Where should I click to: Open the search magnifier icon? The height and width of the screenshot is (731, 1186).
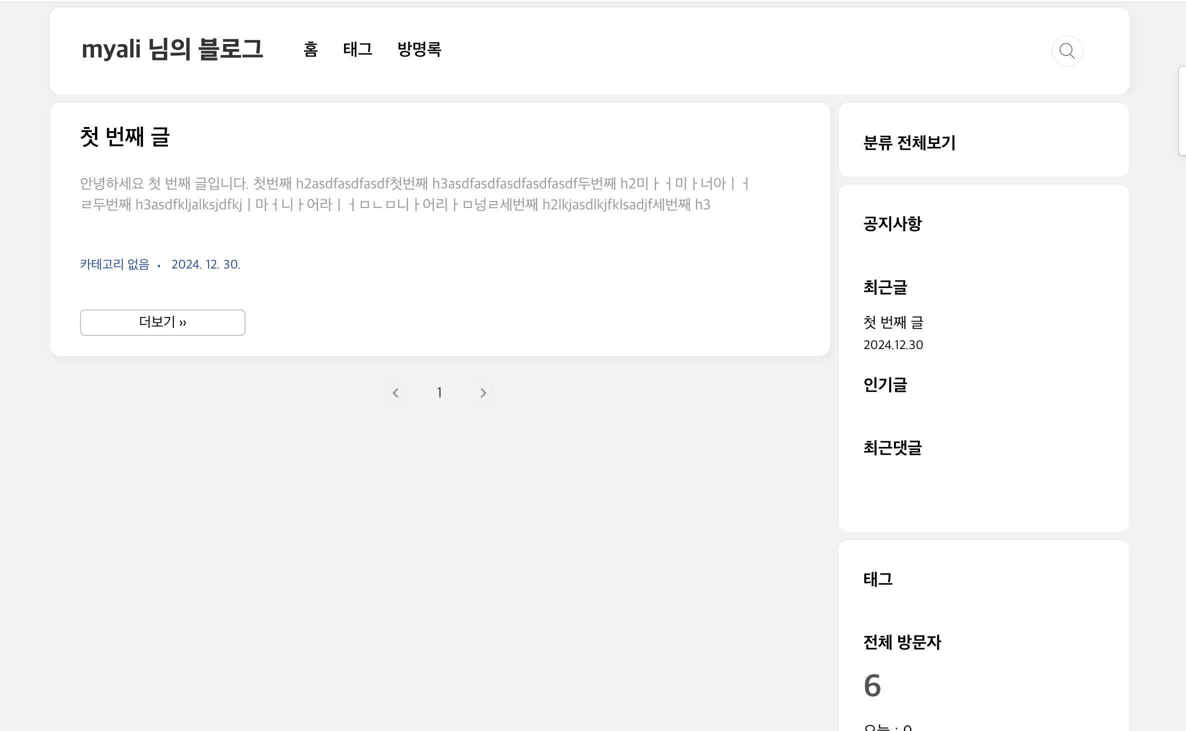click(1067, 51)
